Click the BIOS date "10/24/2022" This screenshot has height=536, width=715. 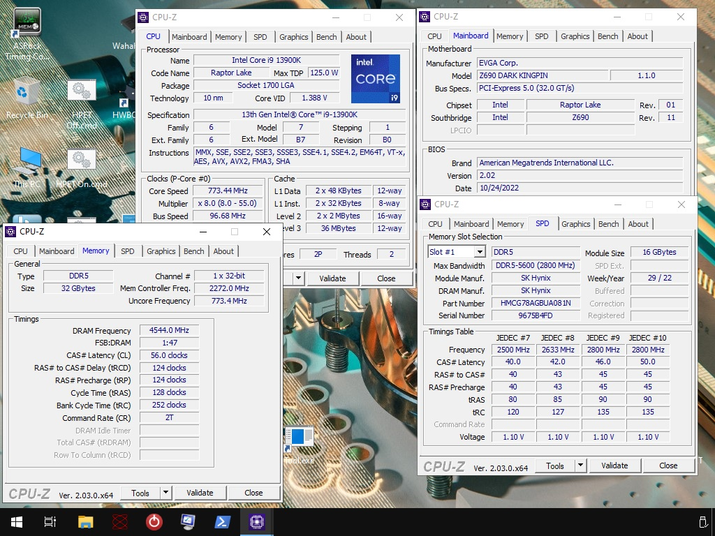pyautogui.click(x=580, y=188)
